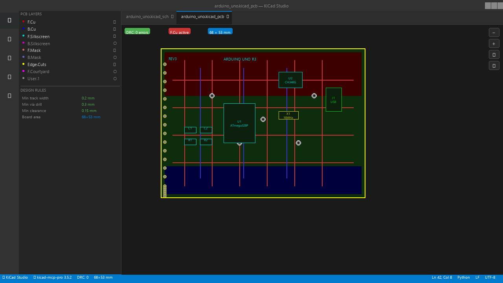Click Python language mode in status bar
503x283 pixels.
coord(464,277)
